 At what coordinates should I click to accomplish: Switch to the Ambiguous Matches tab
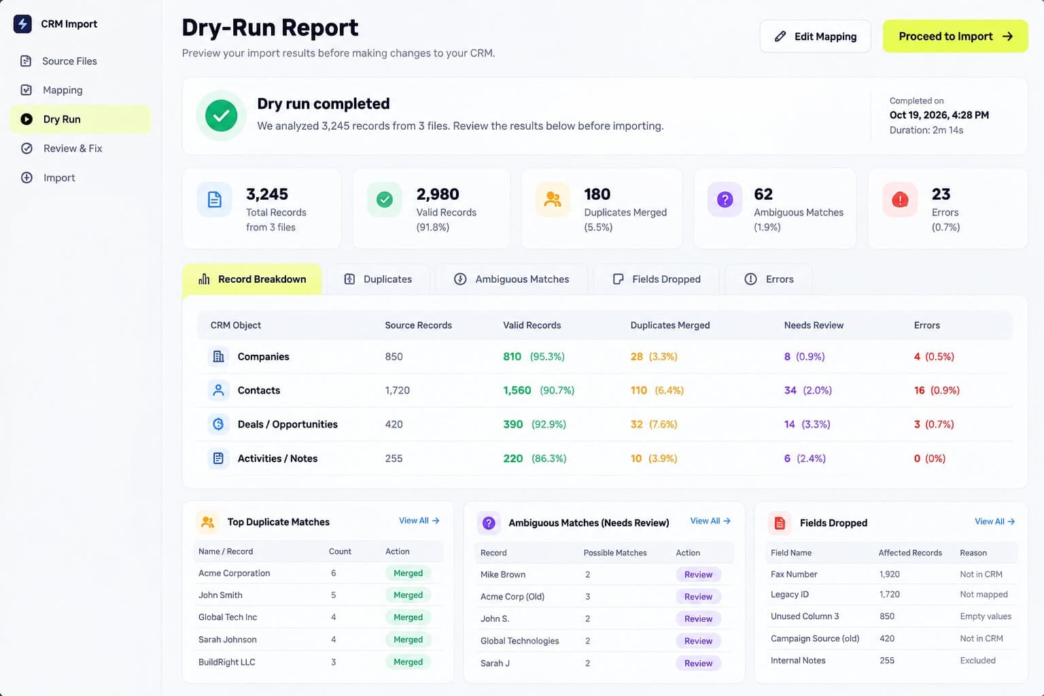pyautogui.click(x=512, y=279)
